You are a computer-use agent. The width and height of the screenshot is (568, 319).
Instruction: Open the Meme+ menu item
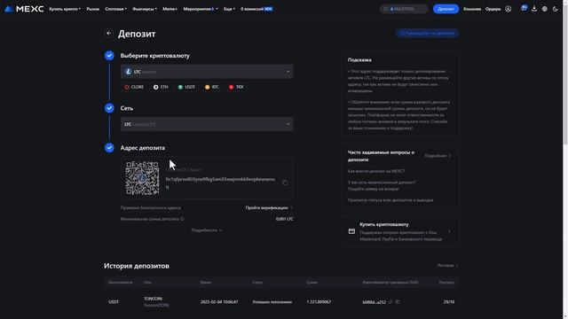coord(170,9)
